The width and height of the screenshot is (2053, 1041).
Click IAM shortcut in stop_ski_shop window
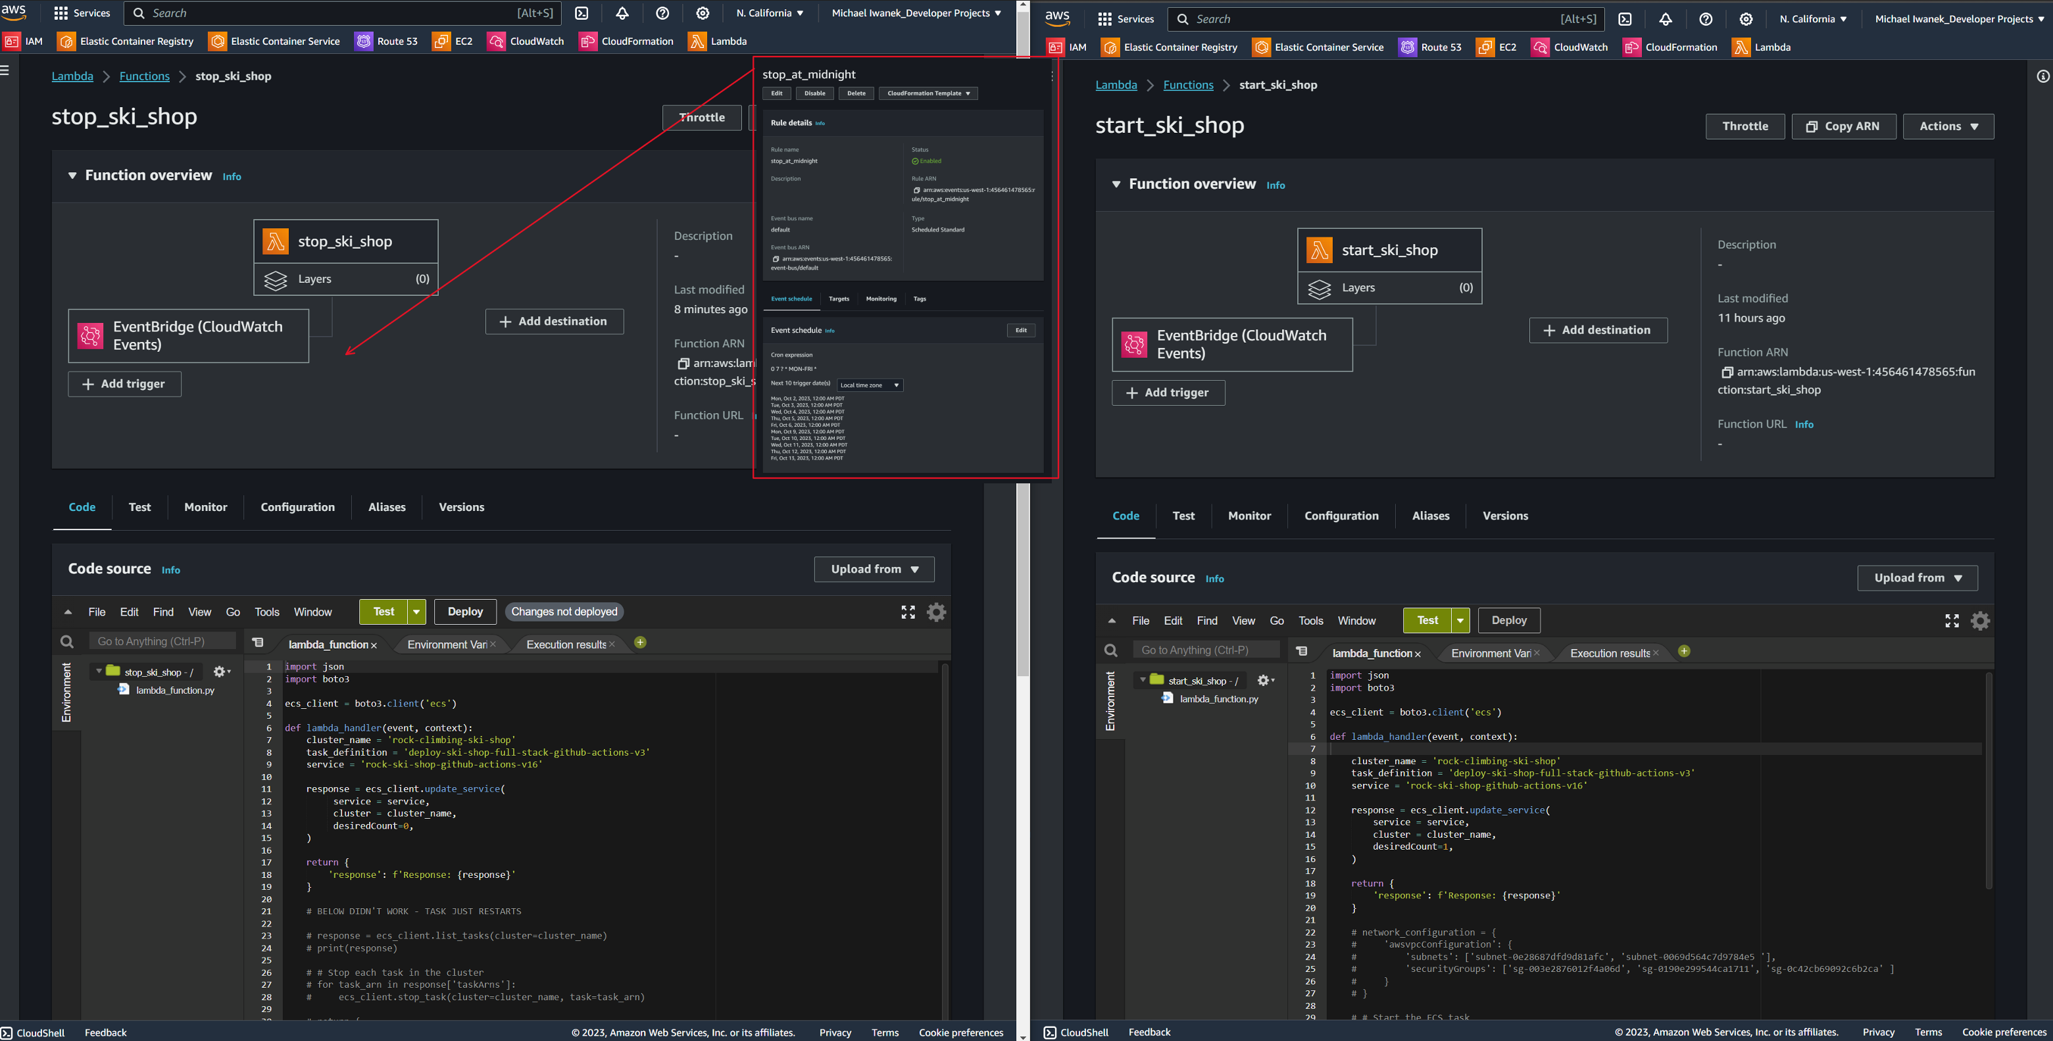click(24, 41)
